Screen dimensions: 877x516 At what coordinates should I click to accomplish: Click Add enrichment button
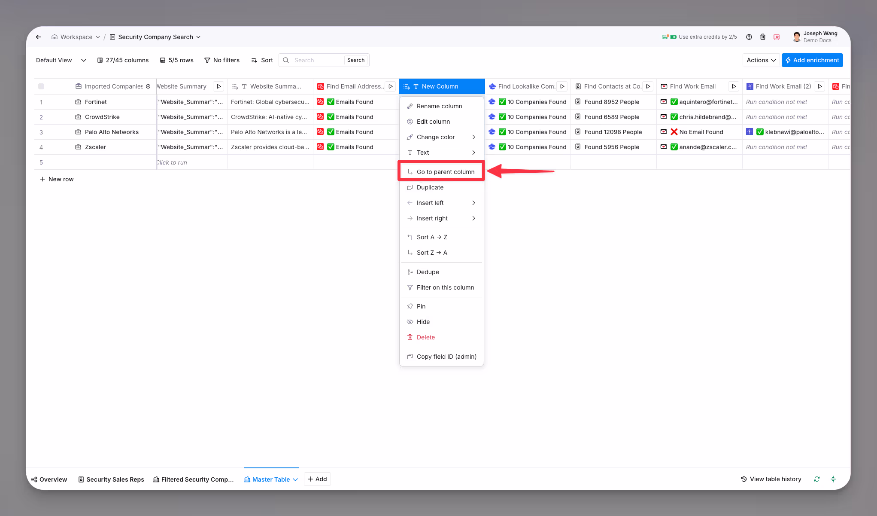[812, 60]
